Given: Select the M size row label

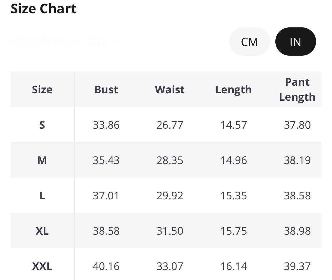Looking at the screenshot, I should tap(42, 160).
